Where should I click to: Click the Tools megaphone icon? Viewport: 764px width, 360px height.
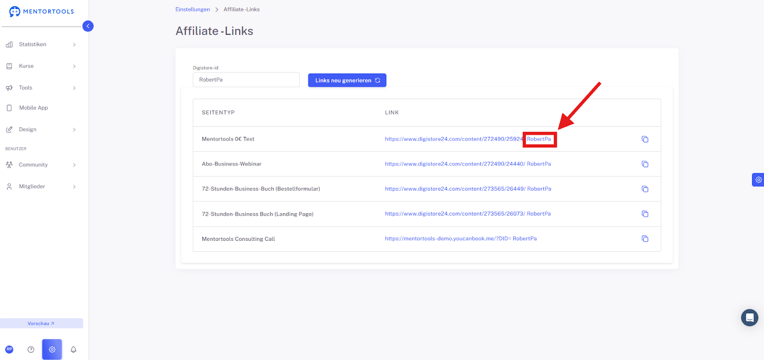(9, 88)
